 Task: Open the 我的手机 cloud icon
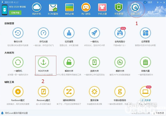37,7
